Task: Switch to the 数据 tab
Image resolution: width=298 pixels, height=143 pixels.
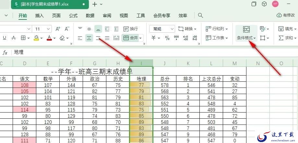Action: tap(90, 16)
